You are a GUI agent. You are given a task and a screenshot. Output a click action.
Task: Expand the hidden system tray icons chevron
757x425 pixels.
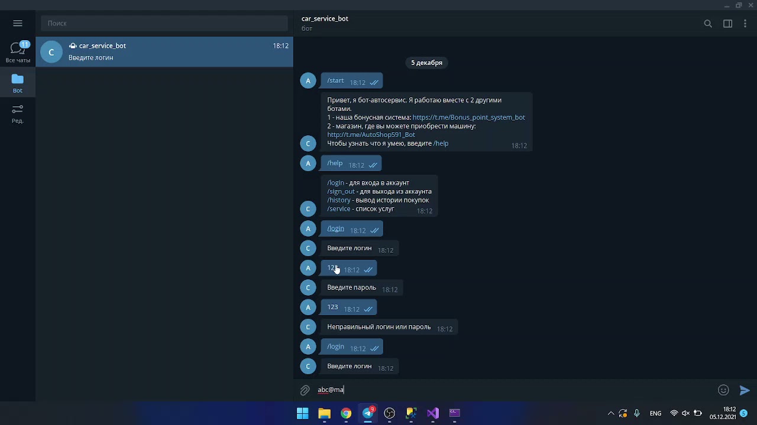click(x=611, y=413)
